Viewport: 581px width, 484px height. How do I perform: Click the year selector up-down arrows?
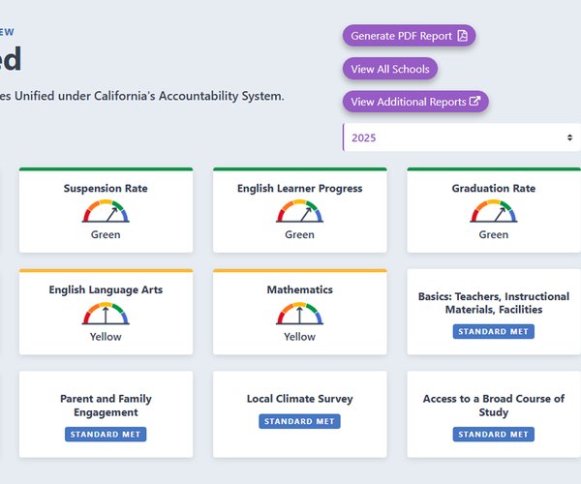pyautogui.click(x=569, y=137)
